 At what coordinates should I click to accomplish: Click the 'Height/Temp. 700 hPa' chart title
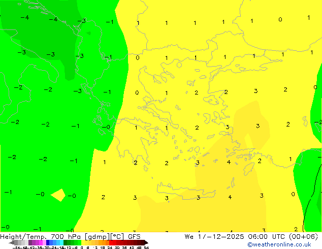click(40, 237)
